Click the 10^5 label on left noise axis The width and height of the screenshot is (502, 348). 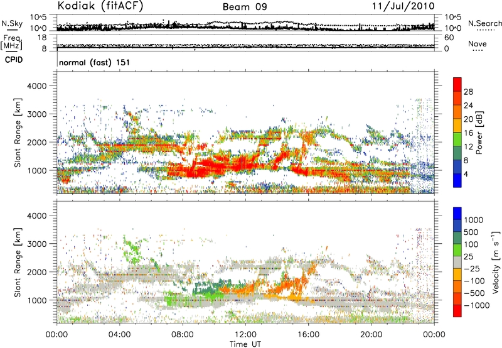pos(38,17)
